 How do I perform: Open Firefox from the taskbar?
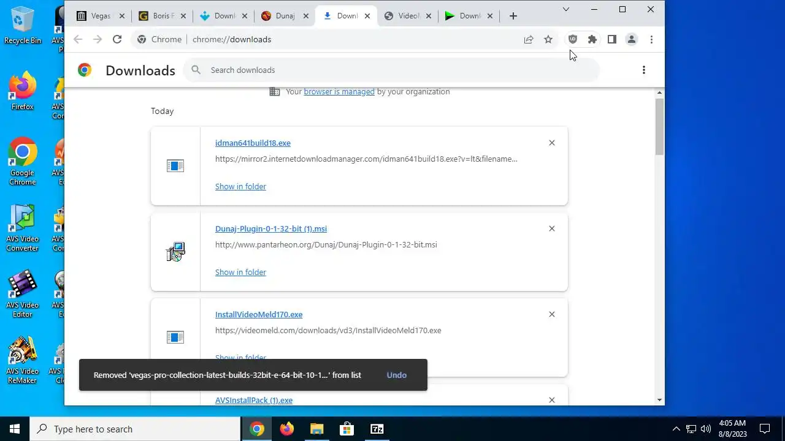pyautogui.click(x=286, y=429)
